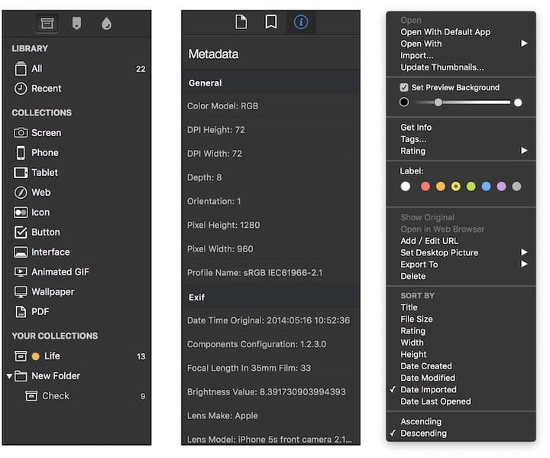Screen dimensions: 550x458
Task: Open the Check collection in New Folder
Action: point(55,395)
